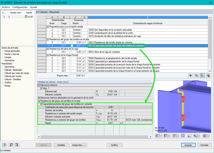Open the Ayuda menu
Viewport: 214px width, 153px height.
tap(34, 7)
